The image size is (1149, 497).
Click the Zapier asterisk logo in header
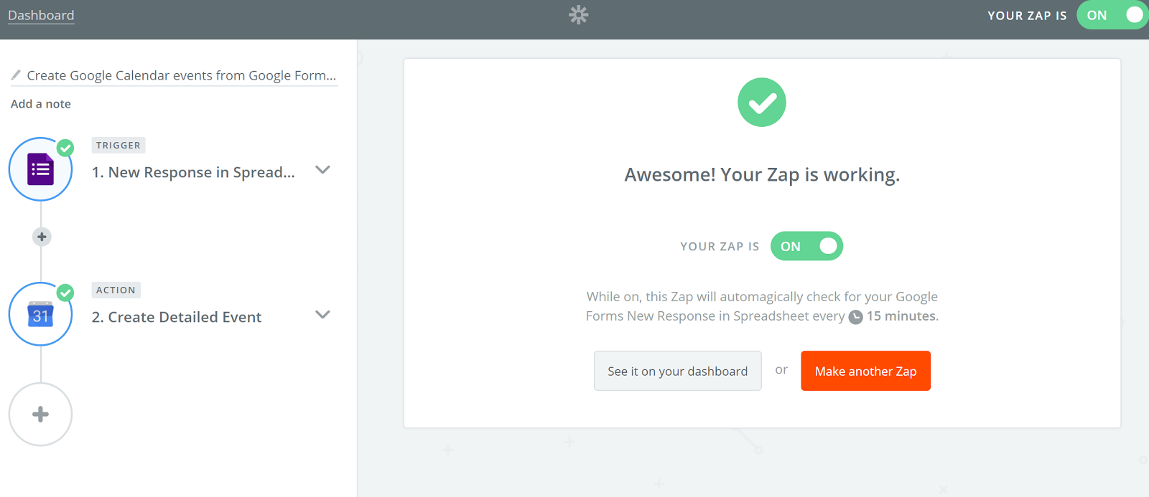579,15
